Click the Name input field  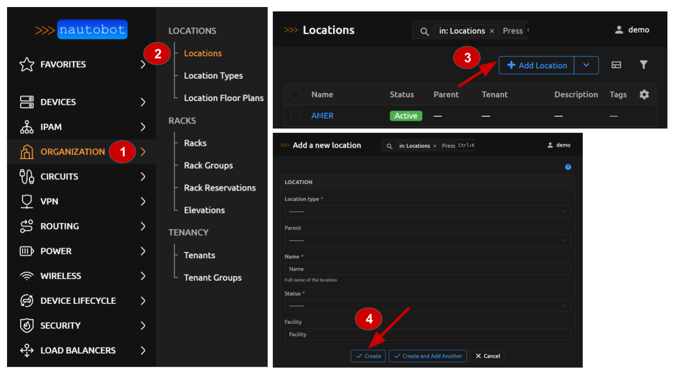click(427, 269)
